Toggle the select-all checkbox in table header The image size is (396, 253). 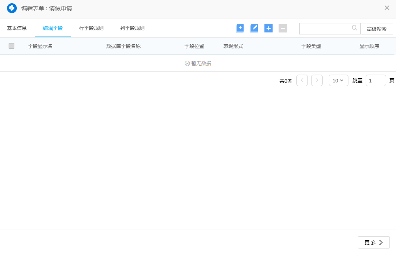[11, 46]
